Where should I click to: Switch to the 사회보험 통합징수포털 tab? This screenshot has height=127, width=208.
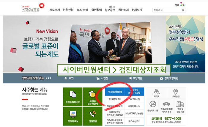coord(134,92)
